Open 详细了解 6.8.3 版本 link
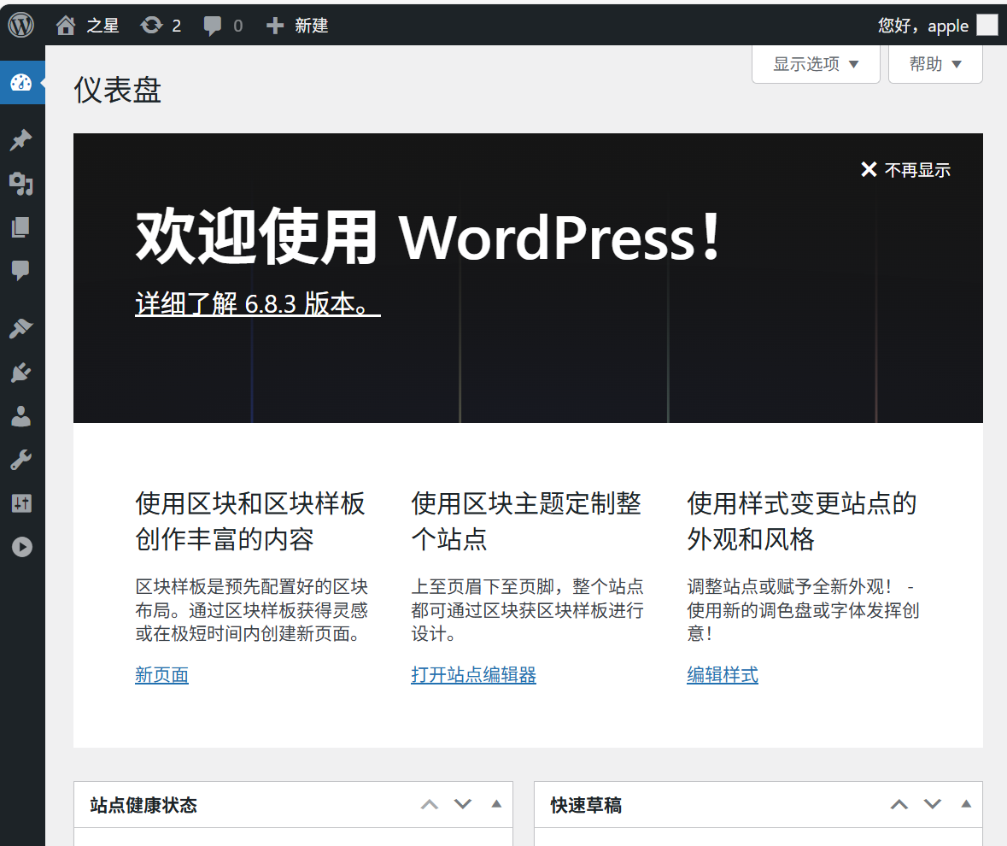 pyautogui.click(x=258, y=303)
